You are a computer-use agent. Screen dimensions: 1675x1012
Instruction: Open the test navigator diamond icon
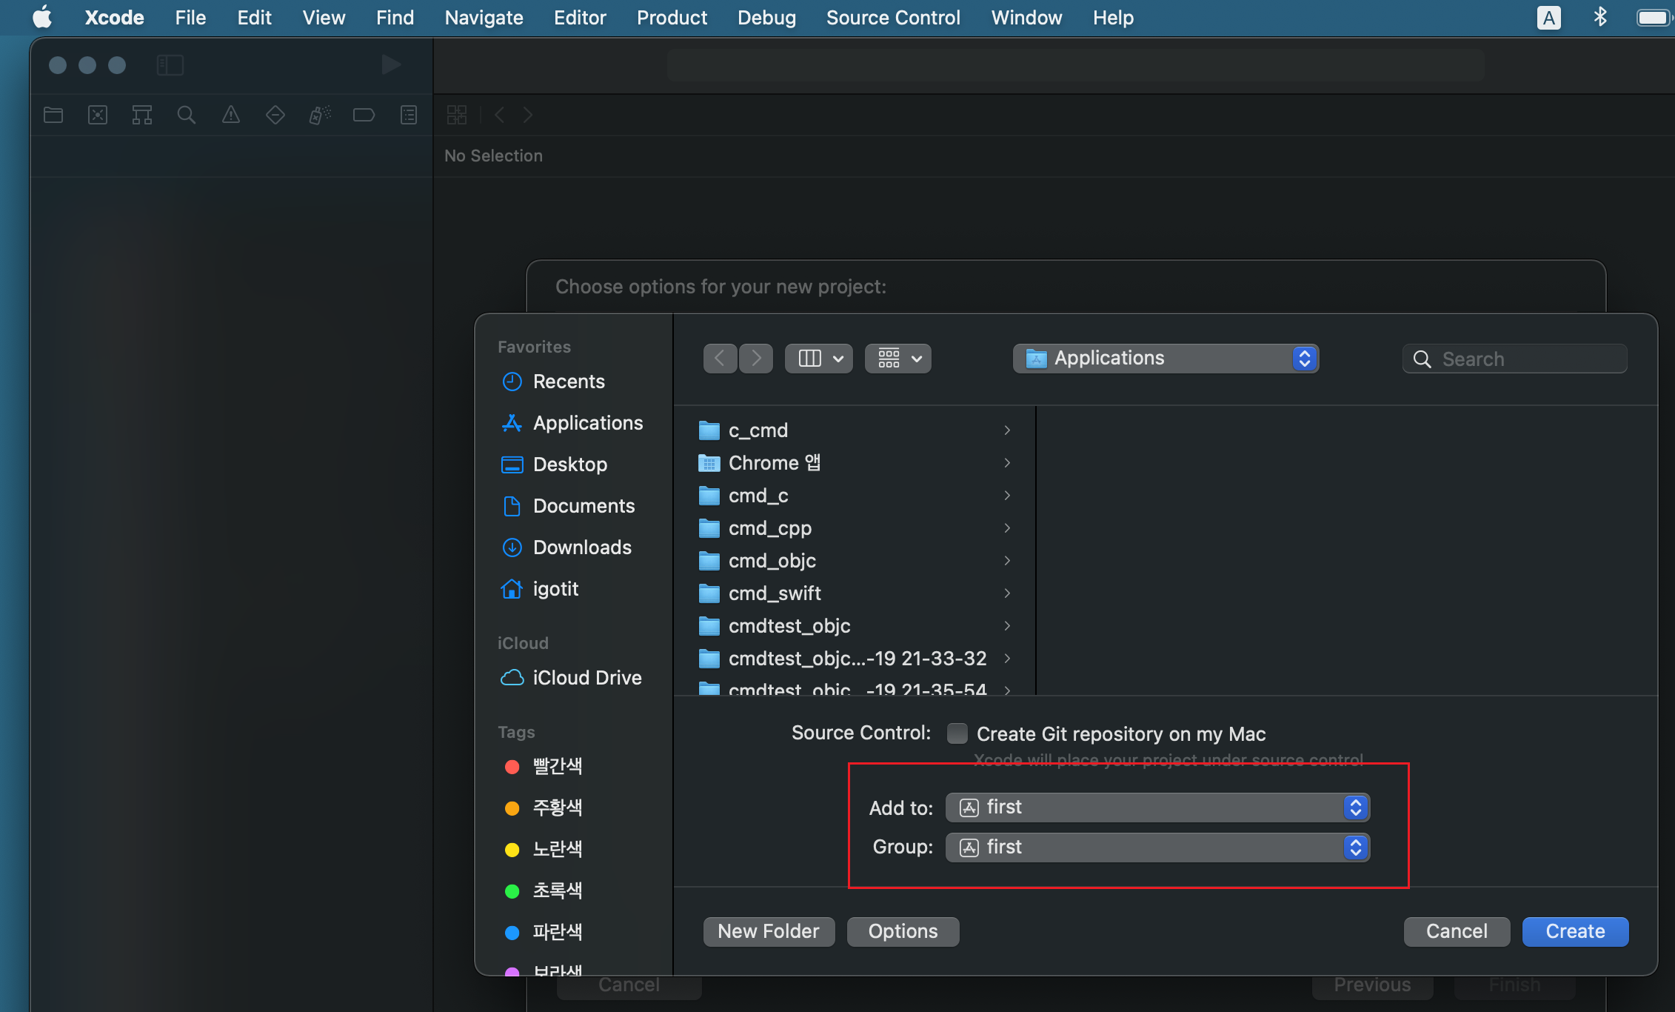[x=275, y=115]
